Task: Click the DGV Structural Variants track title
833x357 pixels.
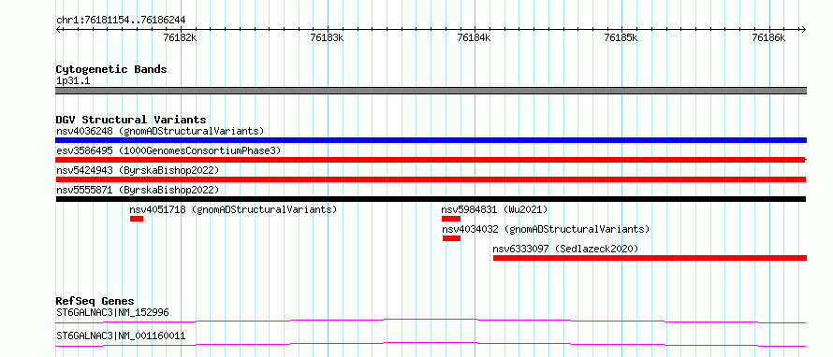Action: click(x=131, y=120)
